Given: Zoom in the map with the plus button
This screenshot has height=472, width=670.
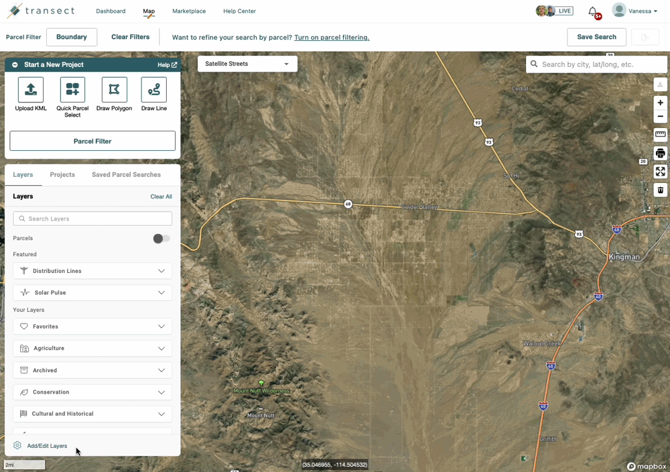Looking at the screenshot, I should coord(660,103).
